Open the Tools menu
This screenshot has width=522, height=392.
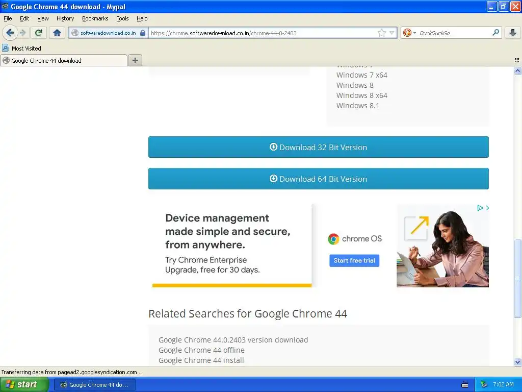pos(122,18)
